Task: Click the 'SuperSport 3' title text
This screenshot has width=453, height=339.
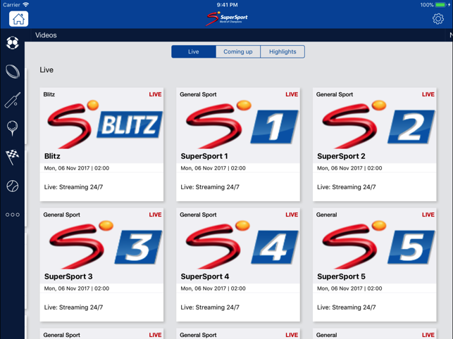Action: click(68, 276)
